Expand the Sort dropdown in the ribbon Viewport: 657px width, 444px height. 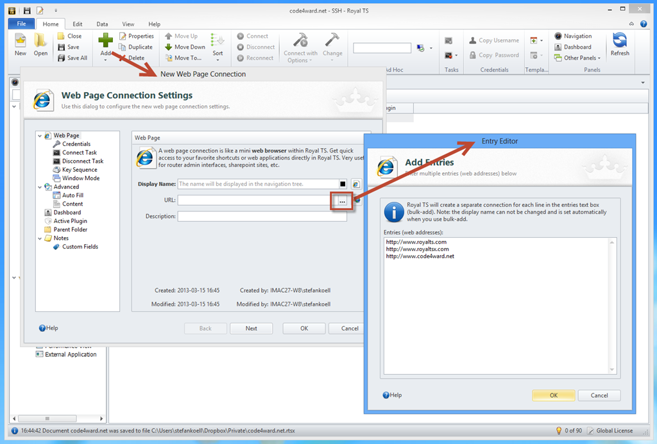pyautogui.click(x=218, y=60)
